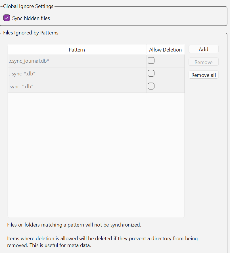Click the greyed-out Remove button
Image resolution: width=230 pixels, height=253 pixels.
(203, 62)
